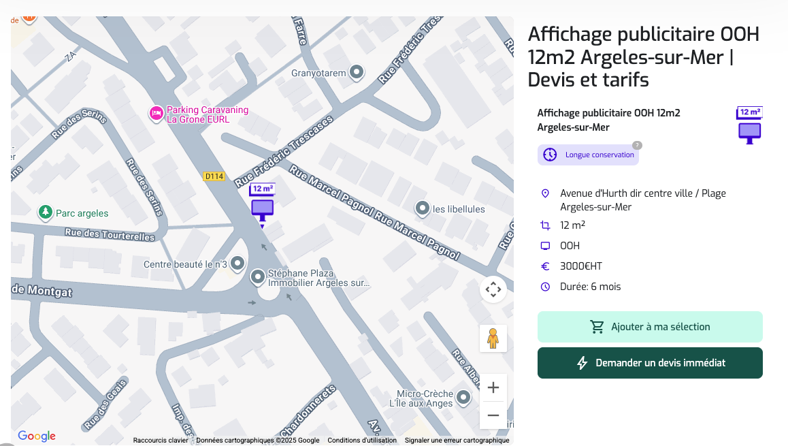Open the Conditions d'utilisation link
788x446 pixels.
coord(362,440)
